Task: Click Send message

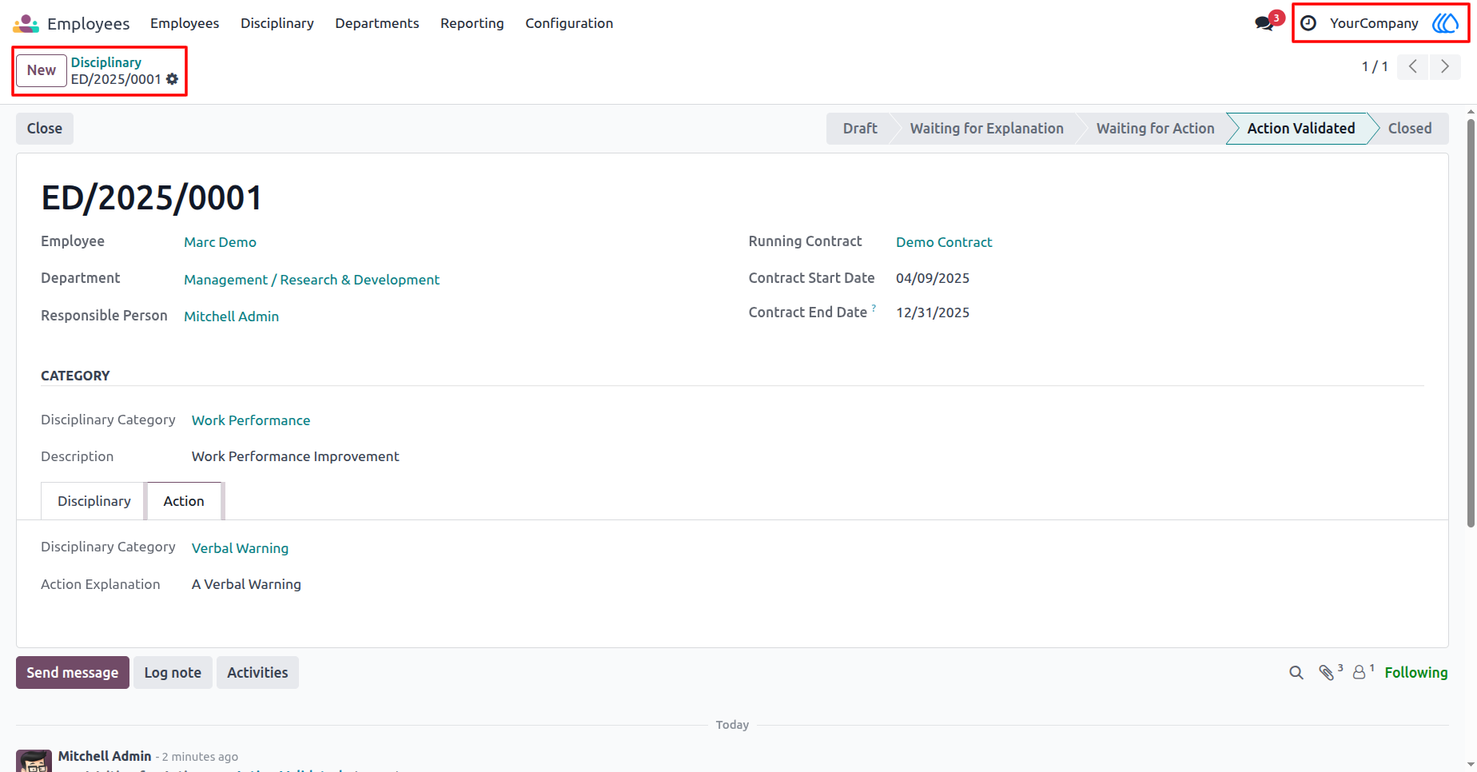Action: (x=73, y=673)
